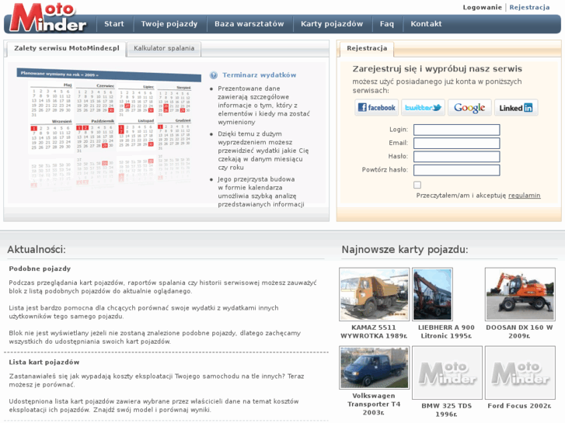This screenshot has width=565, height=423.
Task: Select Zalety serwisu MotoMinder.pl tab
Action: point(66,48)
